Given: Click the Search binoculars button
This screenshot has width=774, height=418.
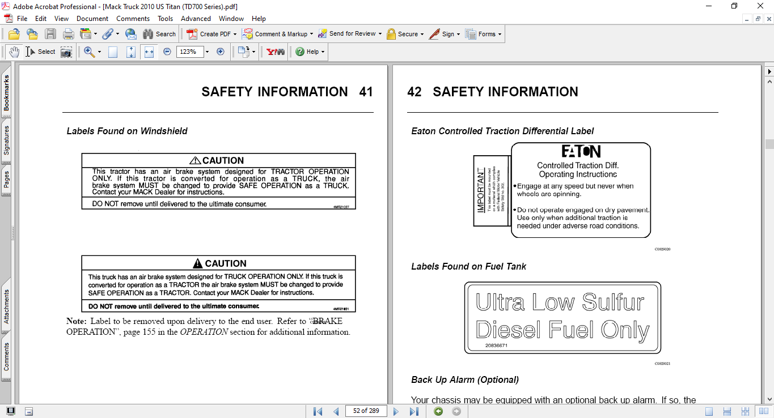Looking at the screenshot, I should coord(159,34).
